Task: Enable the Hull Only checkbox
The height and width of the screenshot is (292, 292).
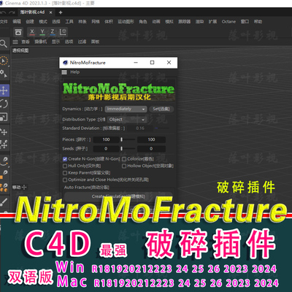Action: click(65, 166)
